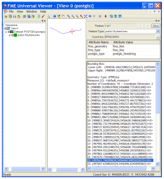Viewport: 164px width, 179px height.
Task: Click the Undo zoom arrow icon
Action: point(90,17)
